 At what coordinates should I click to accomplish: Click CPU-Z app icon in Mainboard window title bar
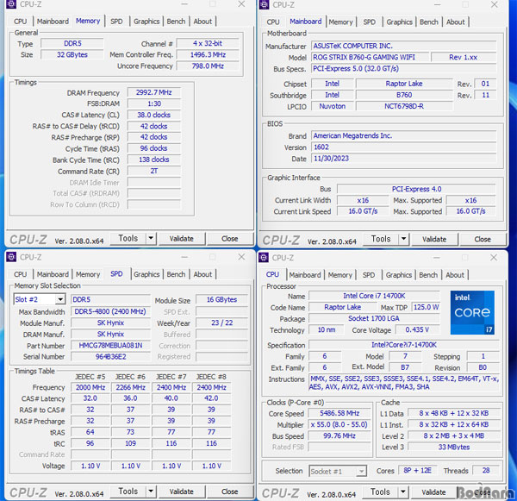[265, 4]
